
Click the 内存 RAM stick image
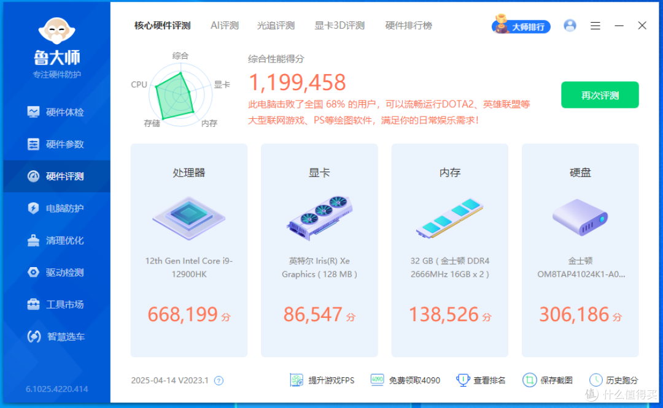449,218
